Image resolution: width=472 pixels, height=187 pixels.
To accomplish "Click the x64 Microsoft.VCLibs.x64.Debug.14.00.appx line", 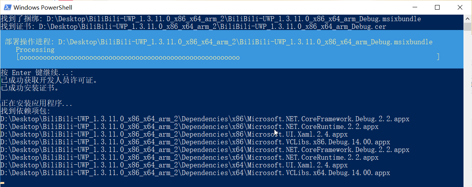I will pyautogui.click(x=195, y=173).
